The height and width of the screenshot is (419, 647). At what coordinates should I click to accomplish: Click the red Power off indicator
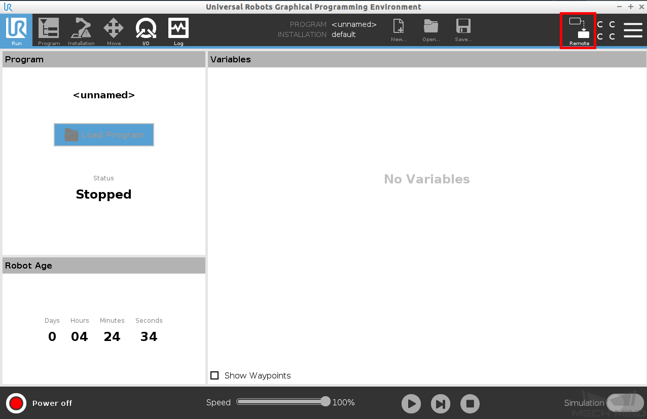pos(16,403)
